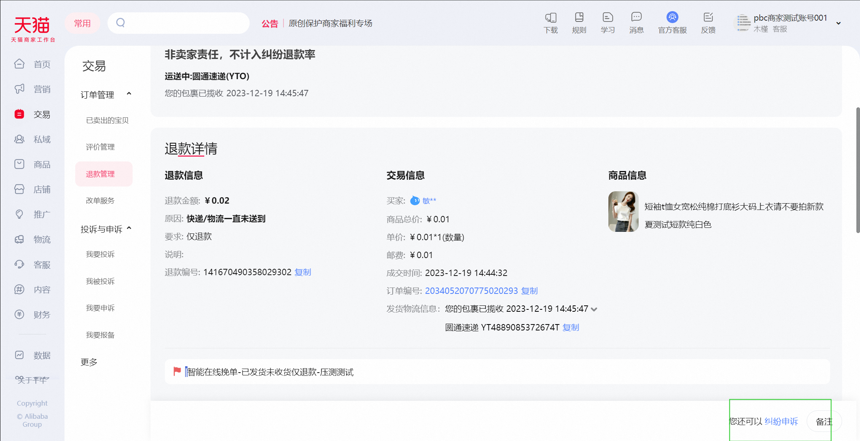Open 反馈 feedback icon
The image size is (860, 441).
pyautogui.click(x=708, y=17)
